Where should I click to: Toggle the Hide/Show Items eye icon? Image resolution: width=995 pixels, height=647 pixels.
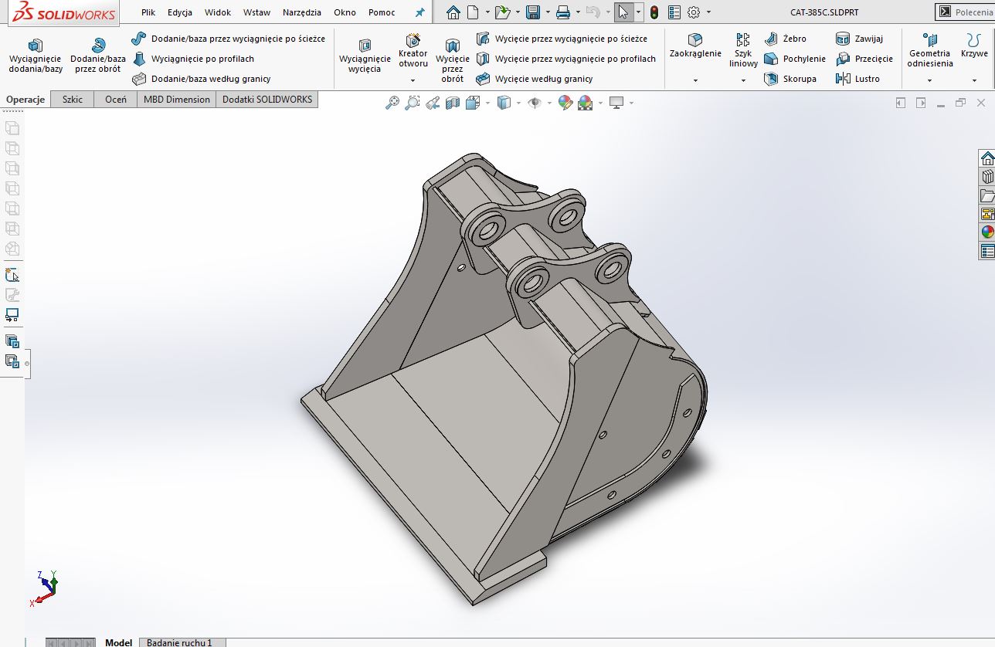tap(534, 103)
